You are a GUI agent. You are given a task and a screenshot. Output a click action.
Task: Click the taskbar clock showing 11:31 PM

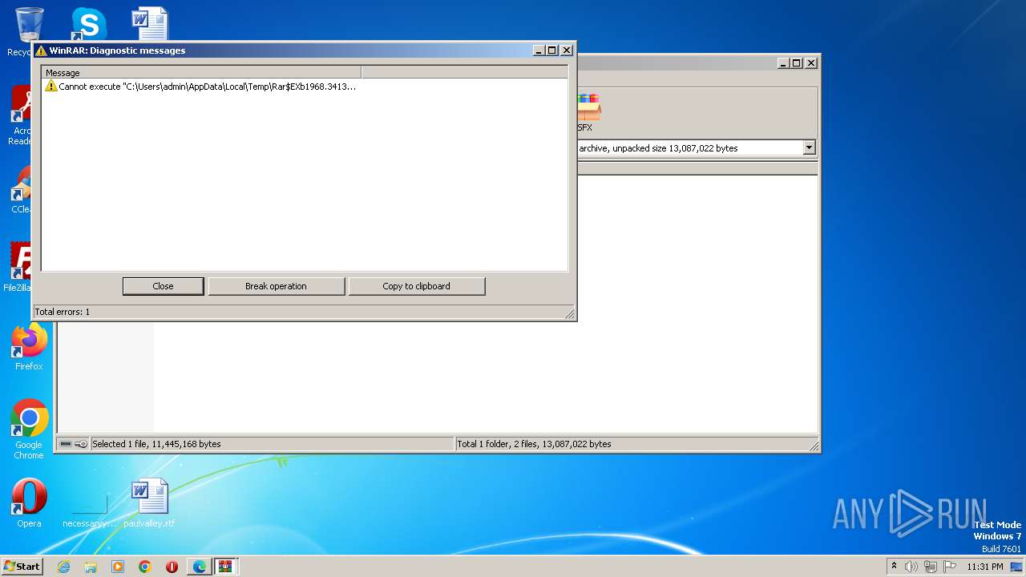(985, 567)
